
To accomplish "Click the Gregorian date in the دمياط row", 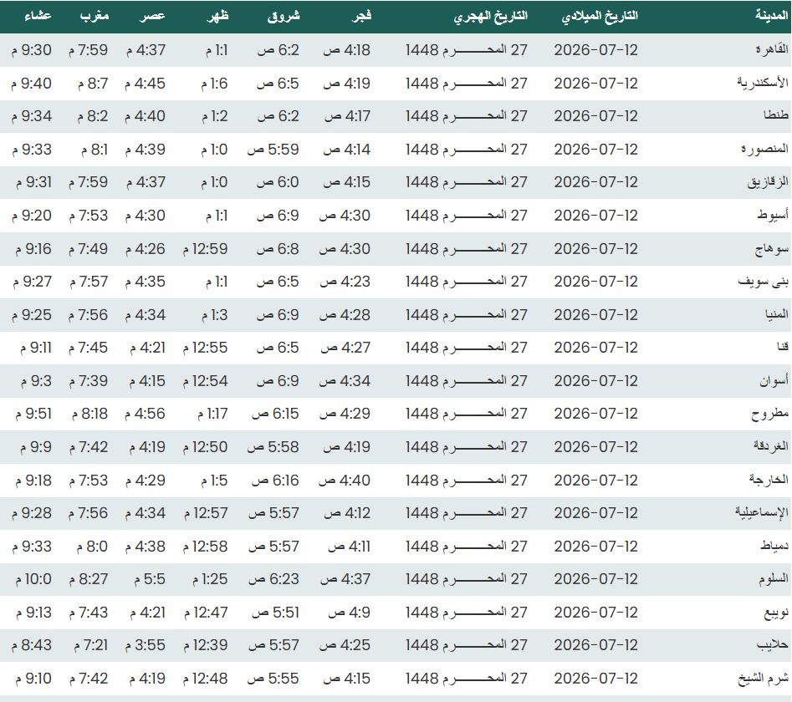I will pyautogui.click(x=596, y=546).
